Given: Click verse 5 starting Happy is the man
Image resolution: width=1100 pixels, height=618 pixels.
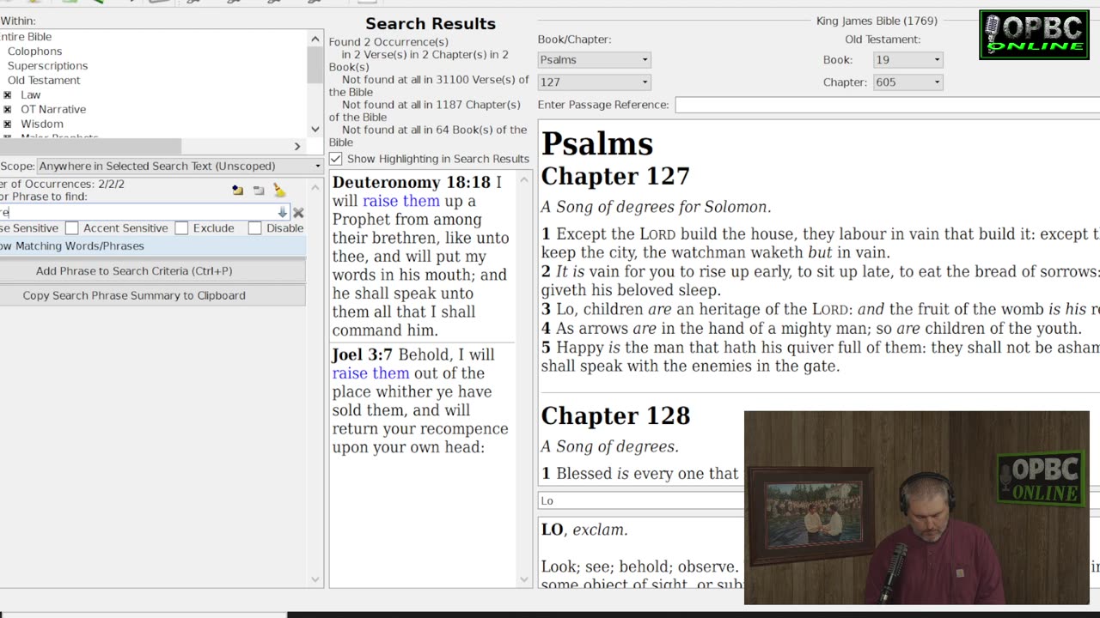Looking at the screenshot, I should pos(820,356).
